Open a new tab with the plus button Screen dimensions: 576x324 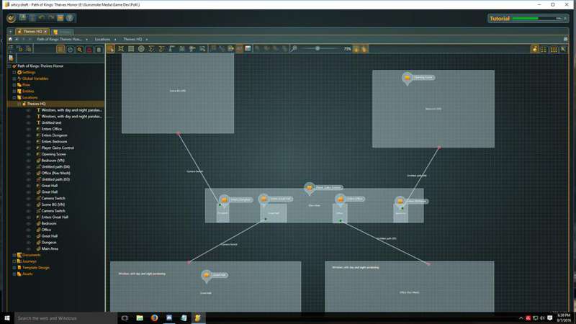(x=11, y=32)
